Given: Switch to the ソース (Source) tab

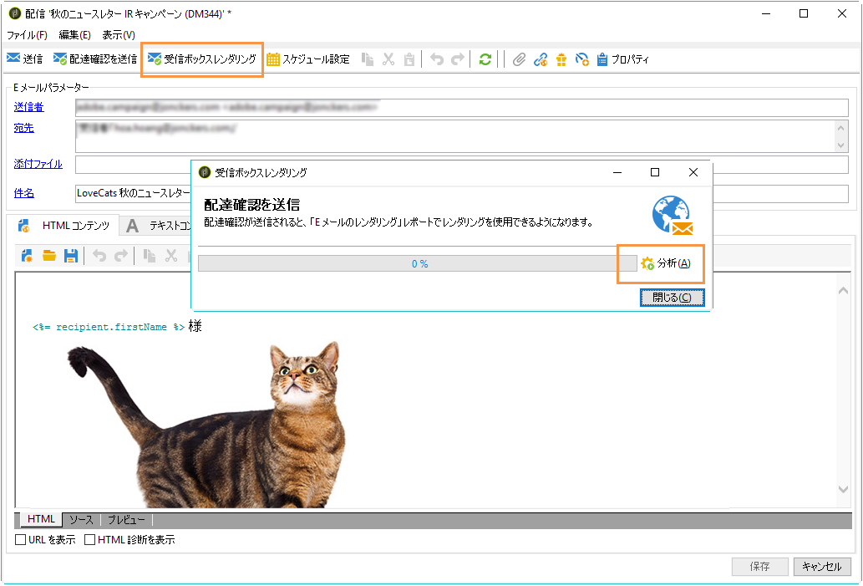Looking at the screenshot, I should tap(82, 519).
